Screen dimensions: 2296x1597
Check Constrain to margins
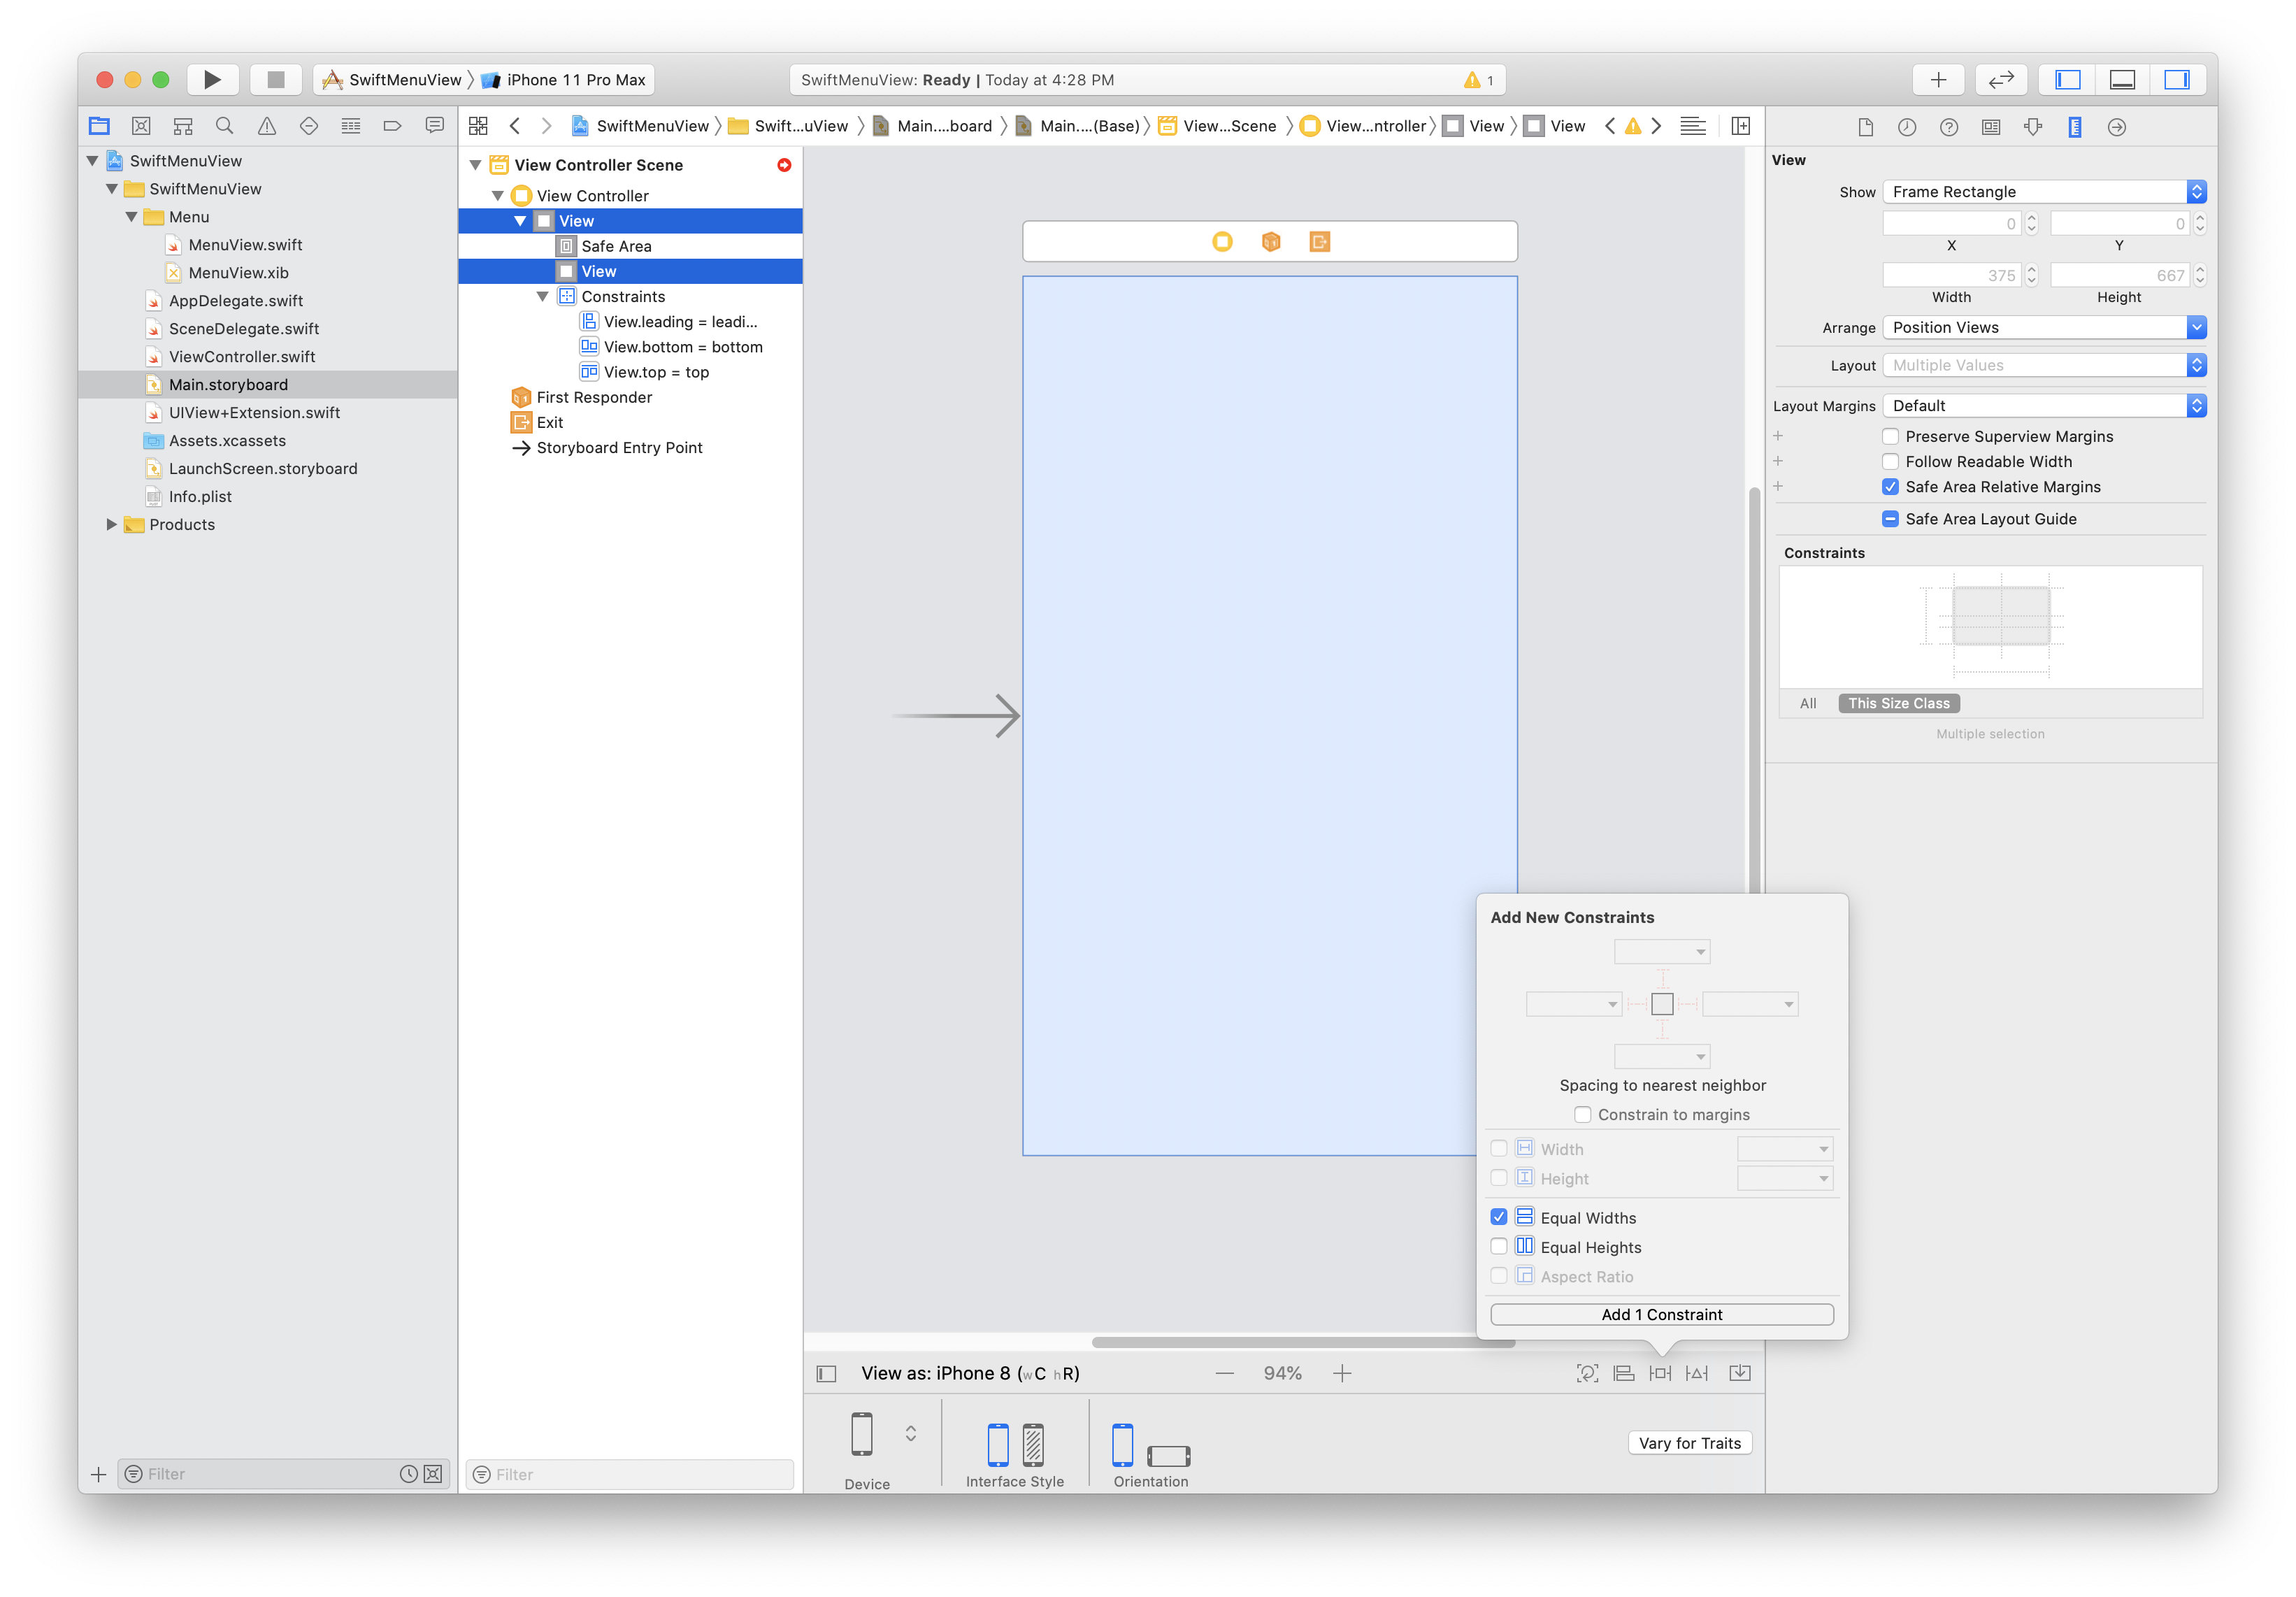pyautogui.click(x=1582, y=1114)
